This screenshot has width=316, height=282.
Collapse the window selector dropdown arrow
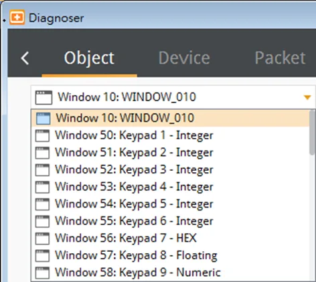pos(307,97)
